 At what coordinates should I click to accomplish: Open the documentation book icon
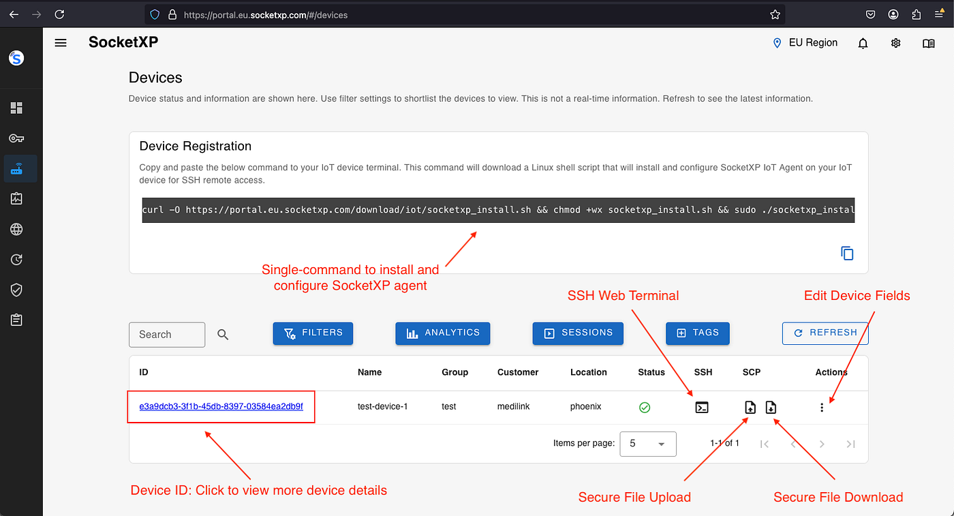coord(928,43)
